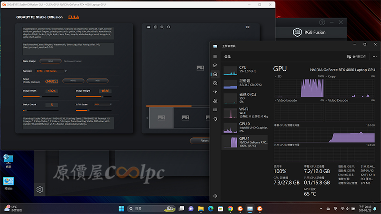This screenshot has height=214, width=381.
Task: Select CPU in Task Manager performance list
Action: point(245,70)
